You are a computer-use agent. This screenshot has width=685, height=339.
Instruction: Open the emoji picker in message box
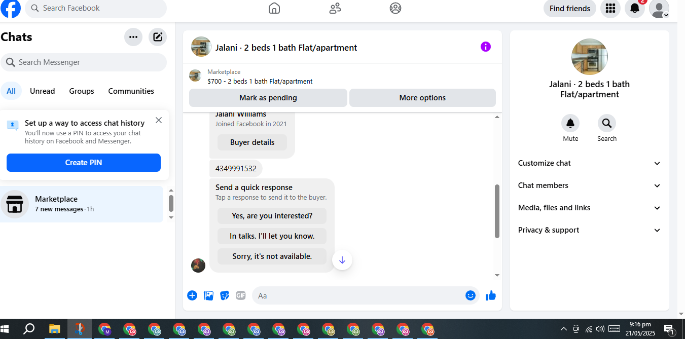[471, 295]
